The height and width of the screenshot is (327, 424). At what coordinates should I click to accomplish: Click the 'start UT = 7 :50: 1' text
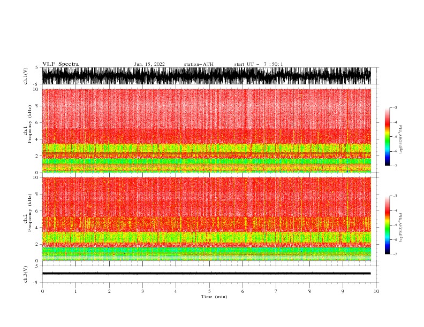[259, 64]
